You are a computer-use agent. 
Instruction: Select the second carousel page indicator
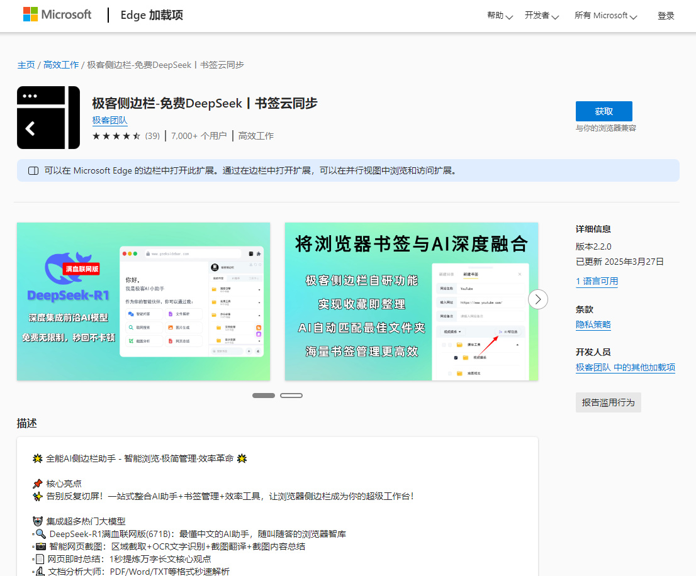click(291, 396)
